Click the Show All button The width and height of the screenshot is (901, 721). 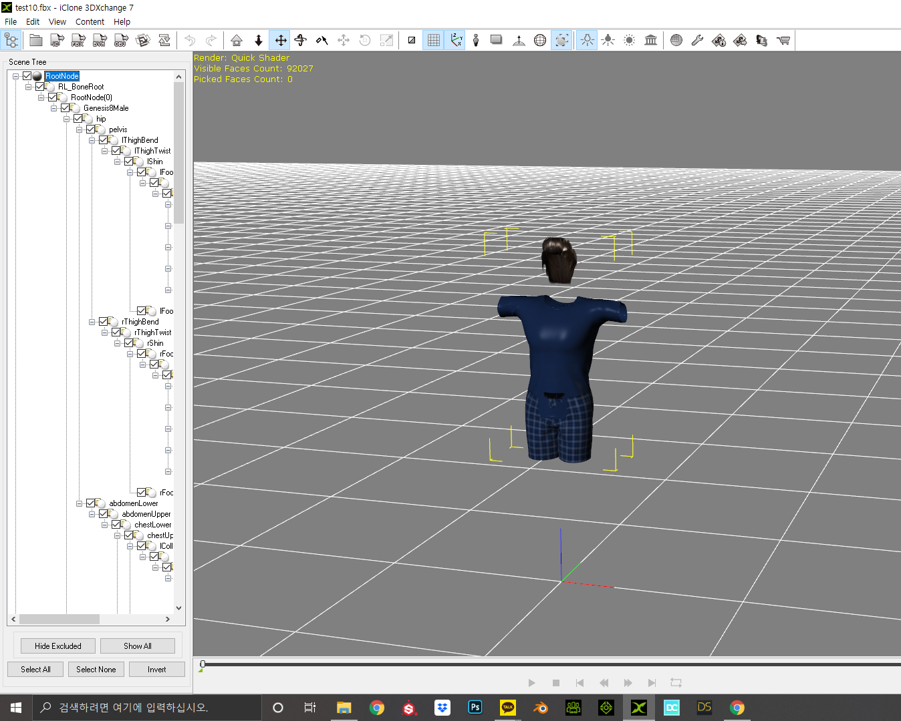[138, 646]
